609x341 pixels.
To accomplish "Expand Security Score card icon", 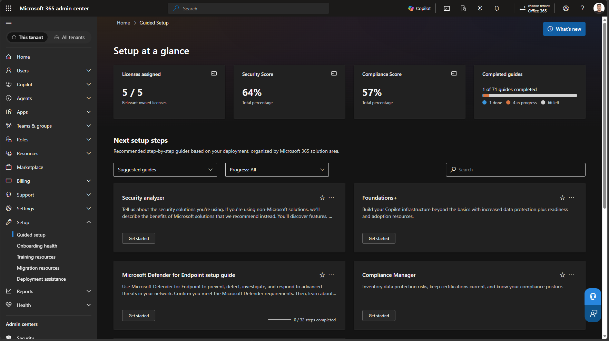I will pos(334,73).
